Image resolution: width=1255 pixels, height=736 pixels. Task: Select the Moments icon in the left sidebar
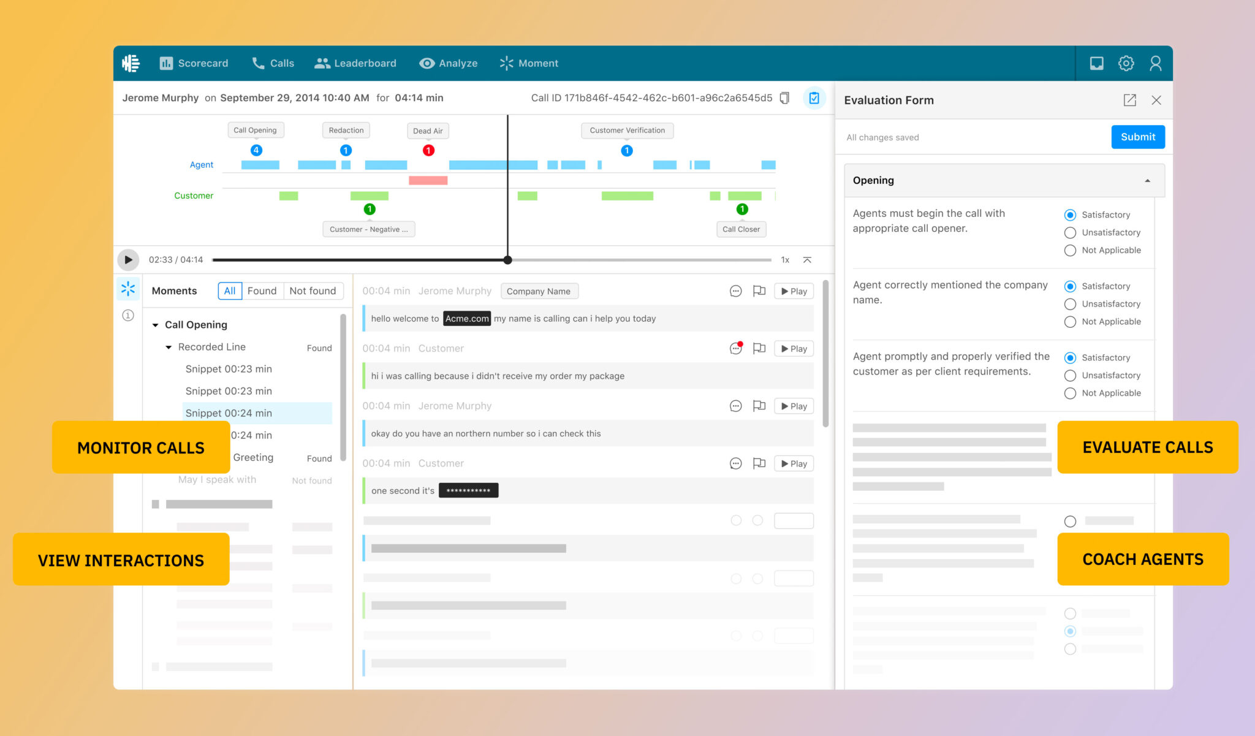point(128,289)
